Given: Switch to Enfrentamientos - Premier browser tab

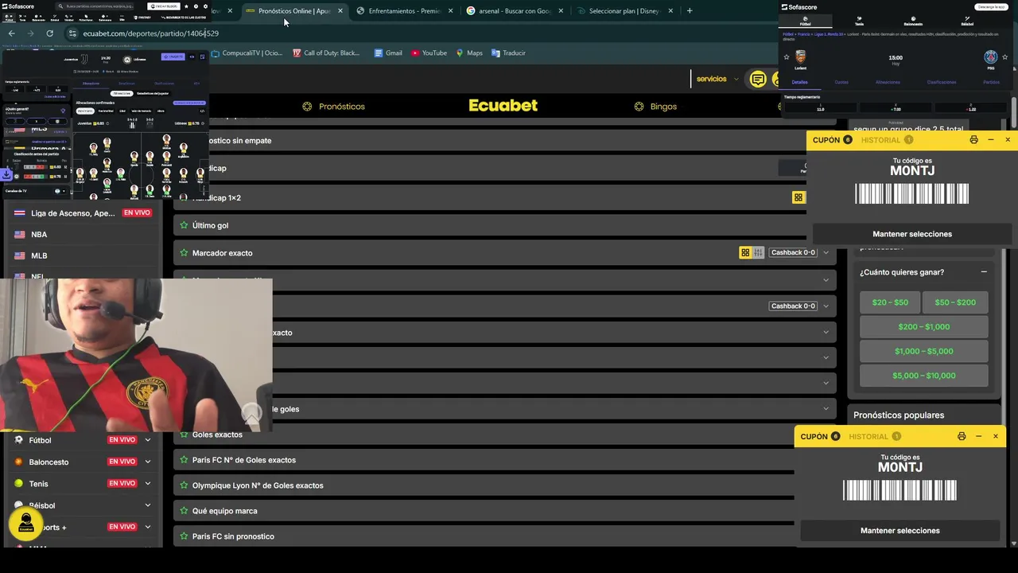Looking at the screenshot, I should [405, 11].
